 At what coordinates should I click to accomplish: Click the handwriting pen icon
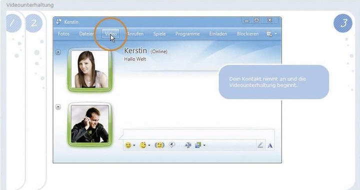(x=260, y=145)
